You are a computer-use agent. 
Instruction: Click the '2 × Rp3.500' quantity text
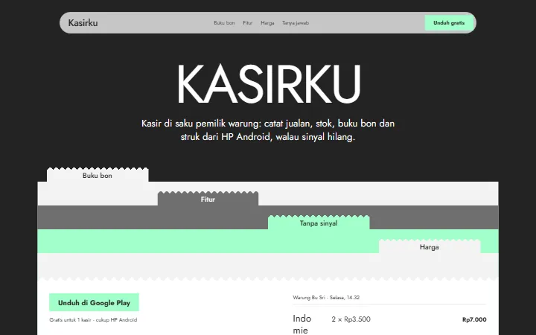351,319
